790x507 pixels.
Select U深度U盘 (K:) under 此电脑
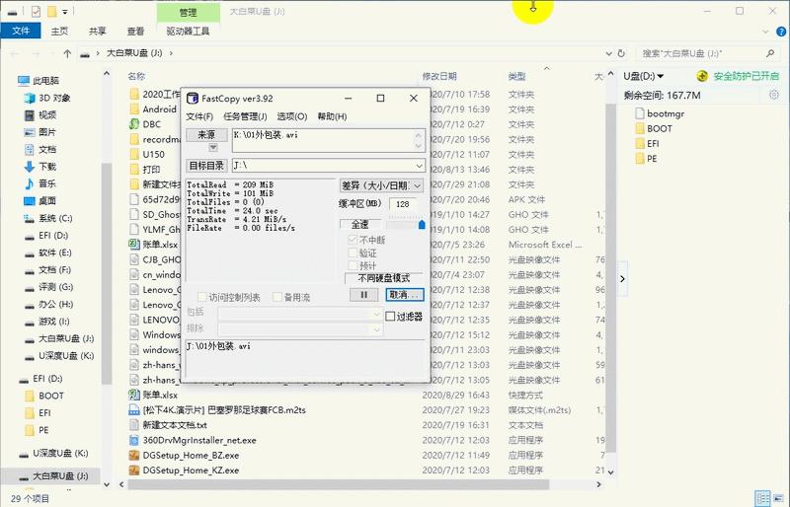pos(65,355)
